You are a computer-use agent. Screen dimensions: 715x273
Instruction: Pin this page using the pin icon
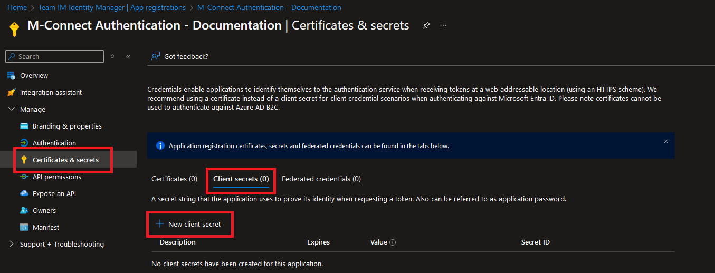(426, 25)
